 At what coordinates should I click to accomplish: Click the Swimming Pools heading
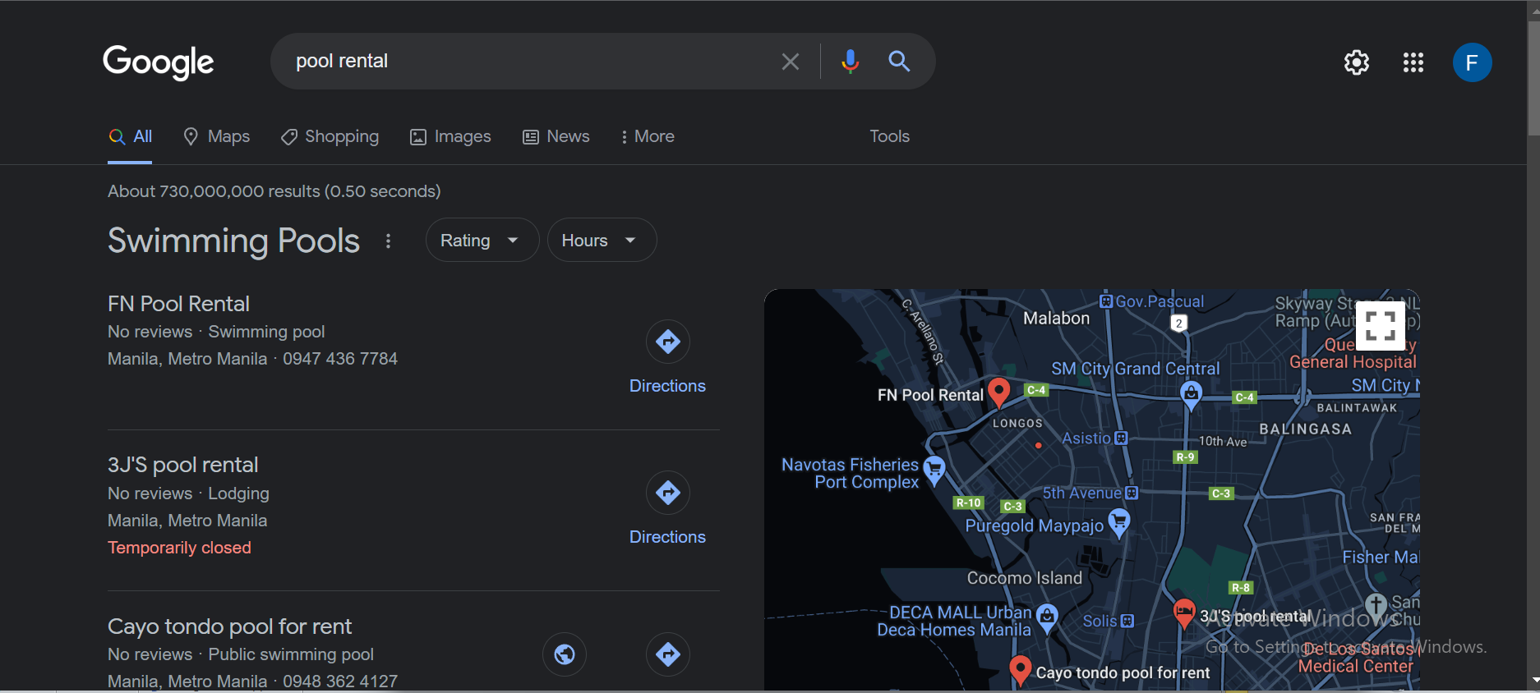pos(234,241)
